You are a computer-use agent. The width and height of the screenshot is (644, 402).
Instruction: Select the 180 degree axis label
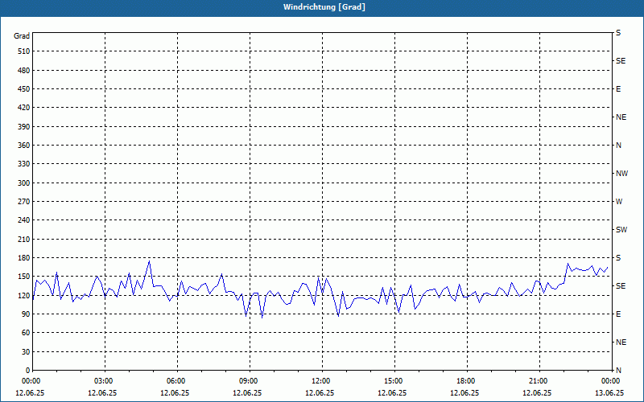(24, 258)
